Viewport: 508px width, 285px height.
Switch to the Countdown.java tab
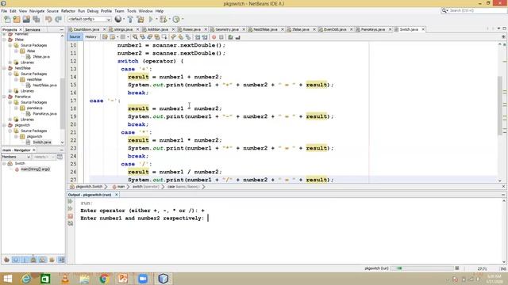point(87,29)
